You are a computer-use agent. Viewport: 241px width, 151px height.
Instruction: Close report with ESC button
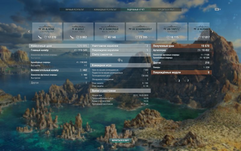(x=217, y=9)
